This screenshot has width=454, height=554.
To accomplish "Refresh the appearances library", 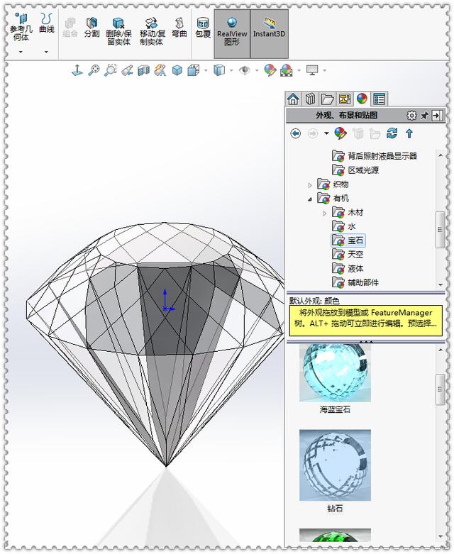I will point(392,133).
